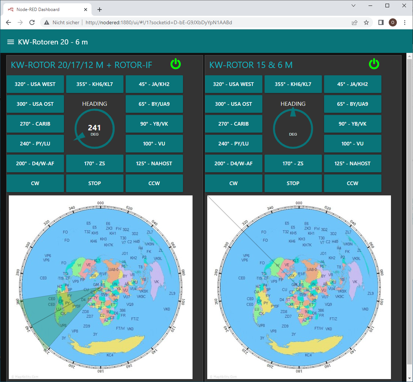Rotate left rotor clockwise with CW
Image resolution: width=413 pixels, height=382 pixels.
coord(35,183)
